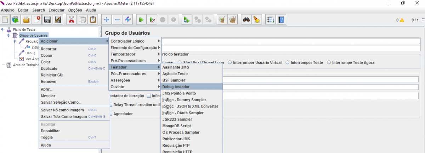Click Start no pauses icon
Image resolution: width=425 pixels, height=153 pixels.
152,20
